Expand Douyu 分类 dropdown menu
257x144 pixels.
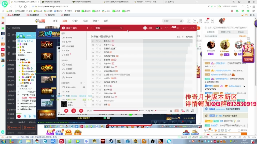[x=75, y=21]
